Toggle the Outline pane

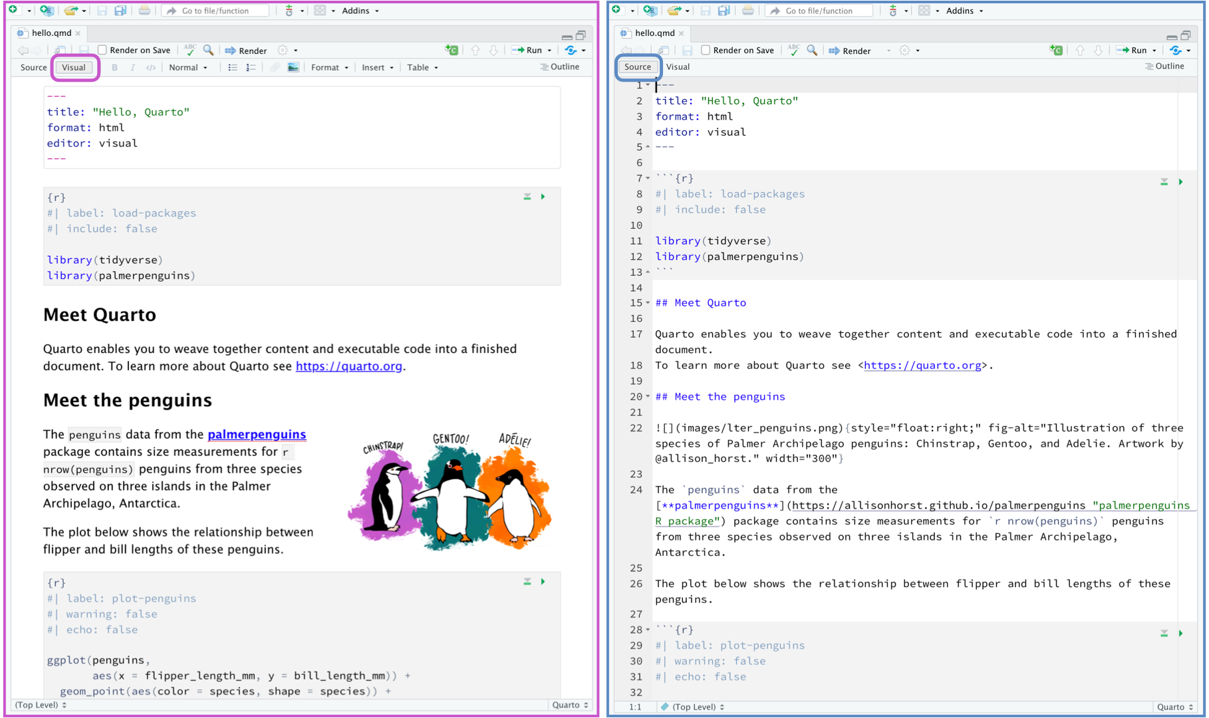(561, 66)
